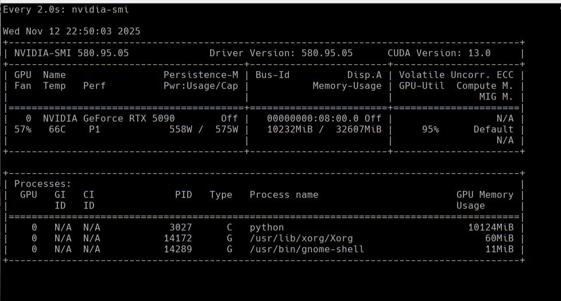Click the P1 performance state value
The height and width of the screenshot is (301, 561).
pyautogui.click(x=94, y=130)
